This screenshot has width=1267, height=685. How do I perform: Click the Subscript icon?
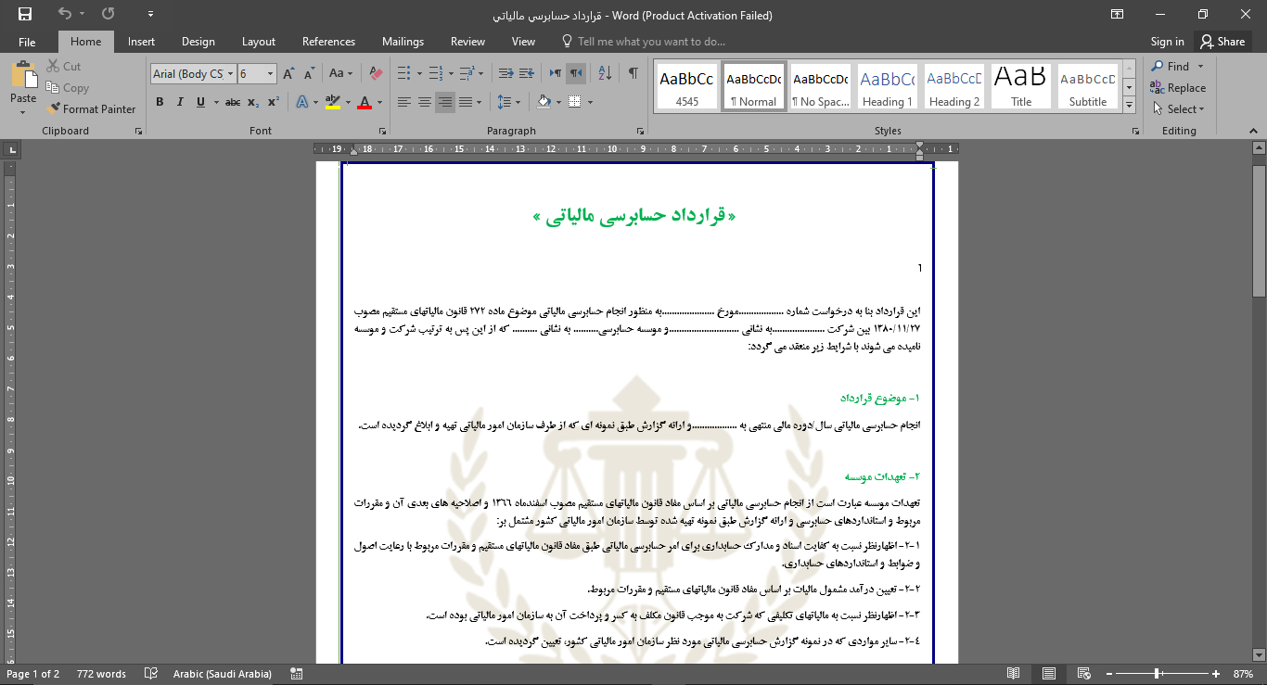[253, 102]
